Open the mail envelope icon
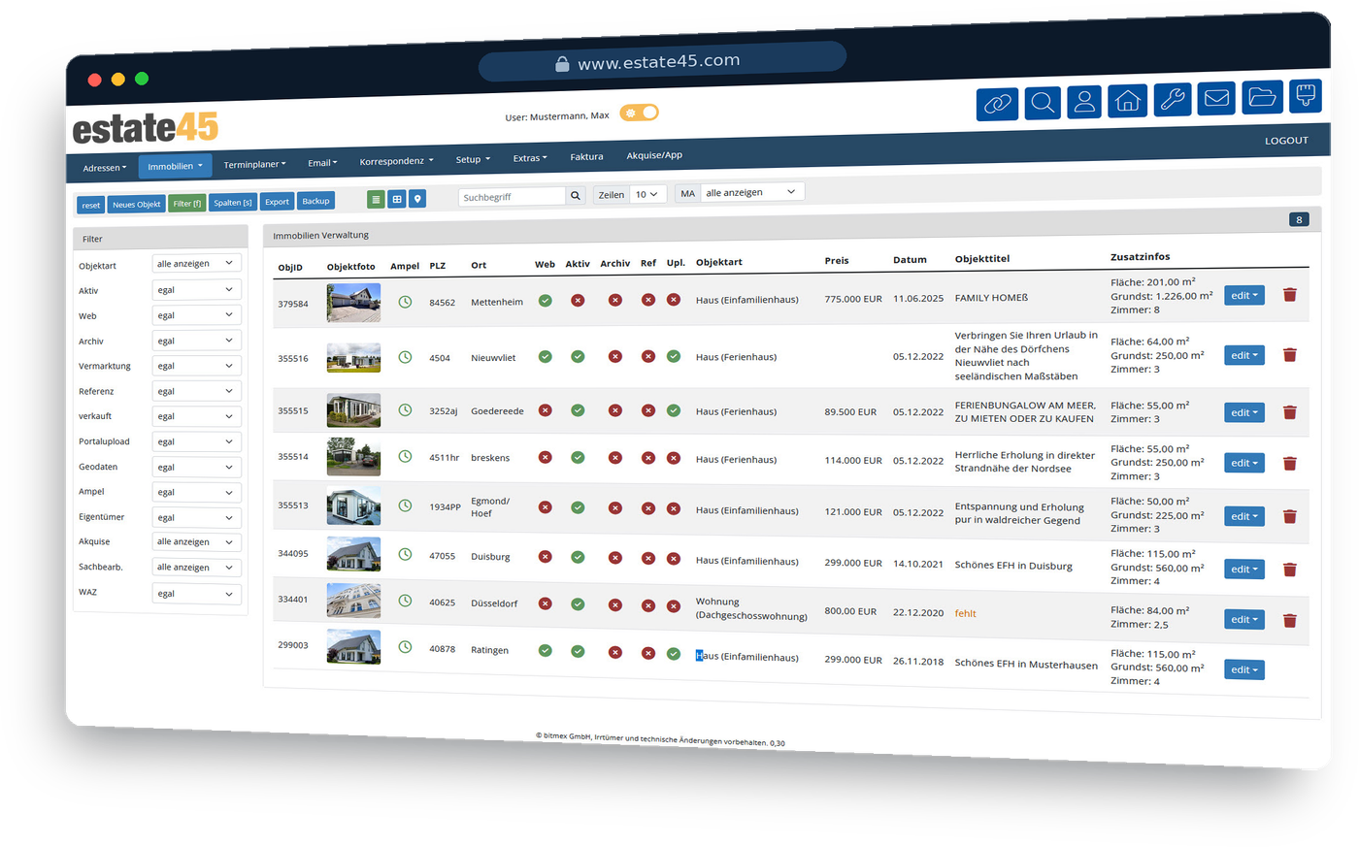Viewport: 1359px width, 847px height. (1216, 98)
